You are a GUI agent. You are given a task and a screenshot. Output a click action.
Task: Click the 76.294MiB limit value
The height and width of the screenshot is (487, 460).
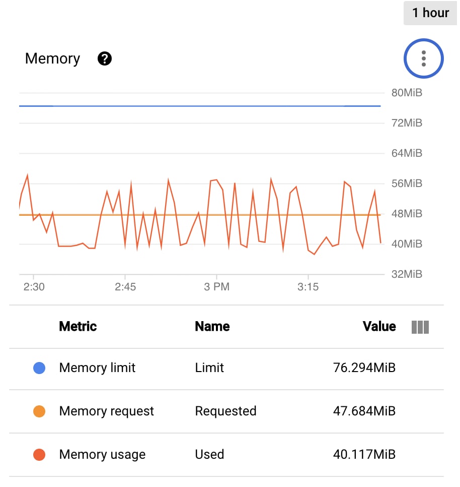click(x=364, y=368)
